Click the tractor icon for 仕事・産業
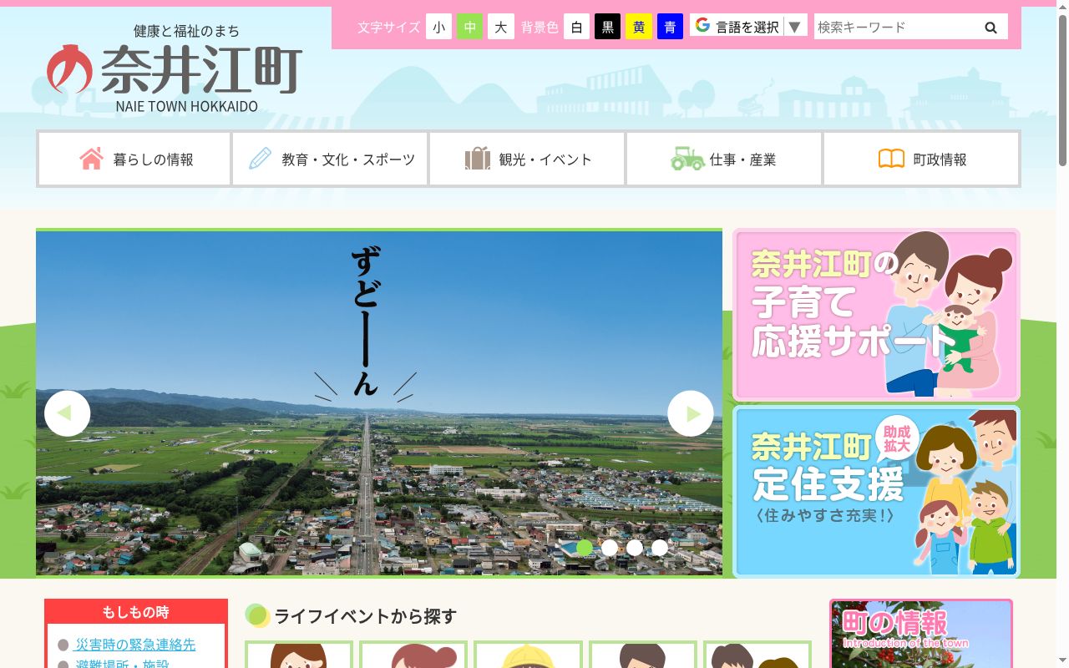The width and height of the screenshot is (1069, 668). point(687,159)
